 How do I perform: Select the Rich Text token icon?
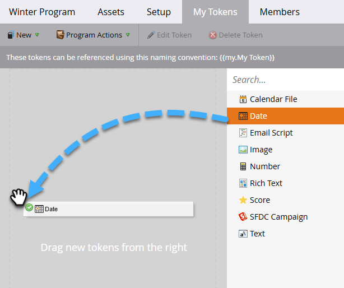coord(243,183)
